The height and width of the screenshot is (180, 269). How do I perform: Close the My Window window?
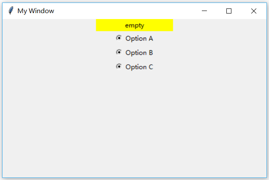tap(254, 11)
